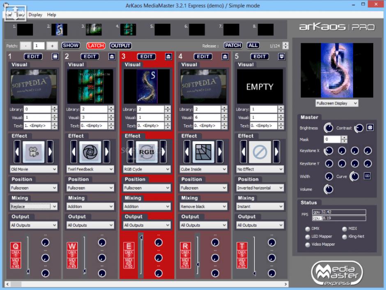Toggle the DMX status indicator
The height and width of the screenshot is (290, 386).
pyautogui.click(x=308, y=229)
